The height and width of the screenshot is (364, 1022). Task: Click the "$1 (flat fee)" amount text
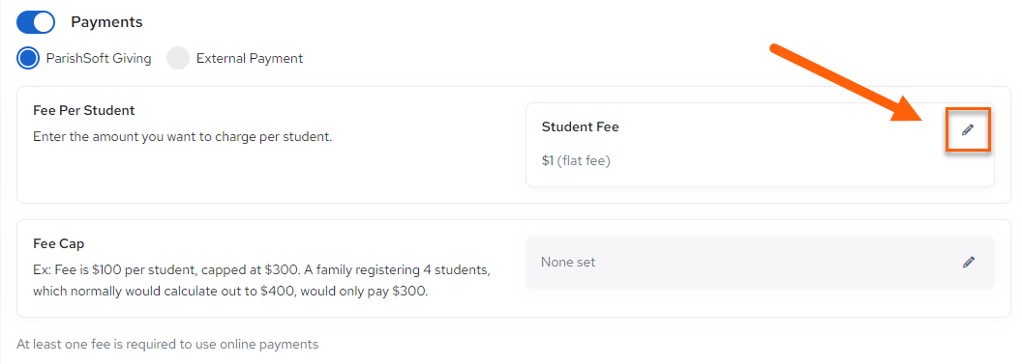(576, 160)
